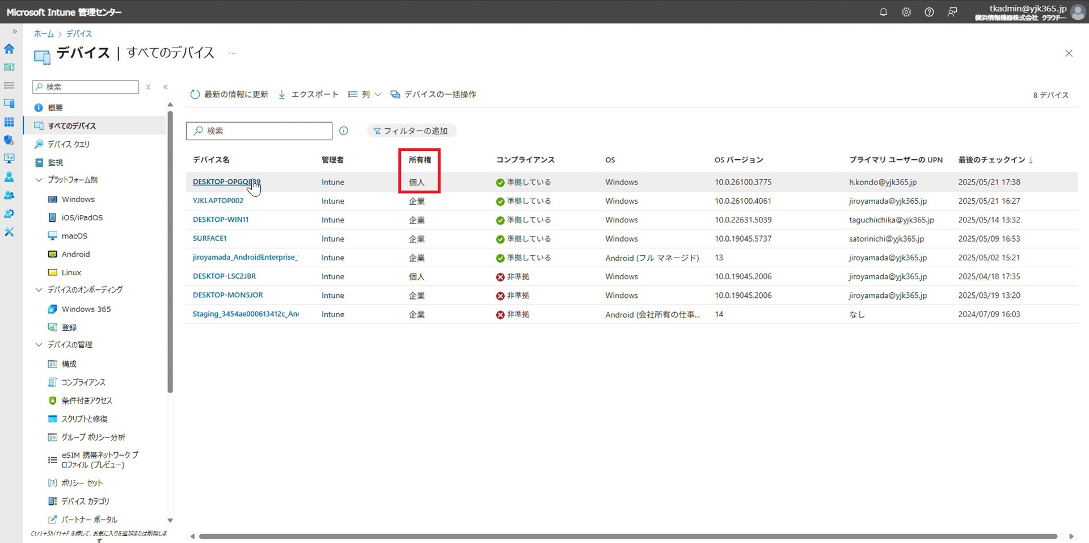Click フィルターの追加 button
Image resolution: width=1089 pixels, height=543 pixels.
click(411, 131)
